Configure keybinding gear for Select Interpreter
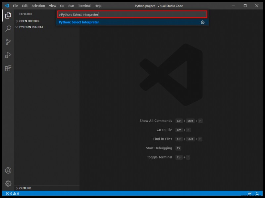265x198 pixels. 202,22
